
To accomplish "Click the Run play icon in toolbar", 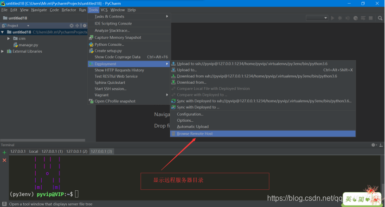I will [333, 18].
